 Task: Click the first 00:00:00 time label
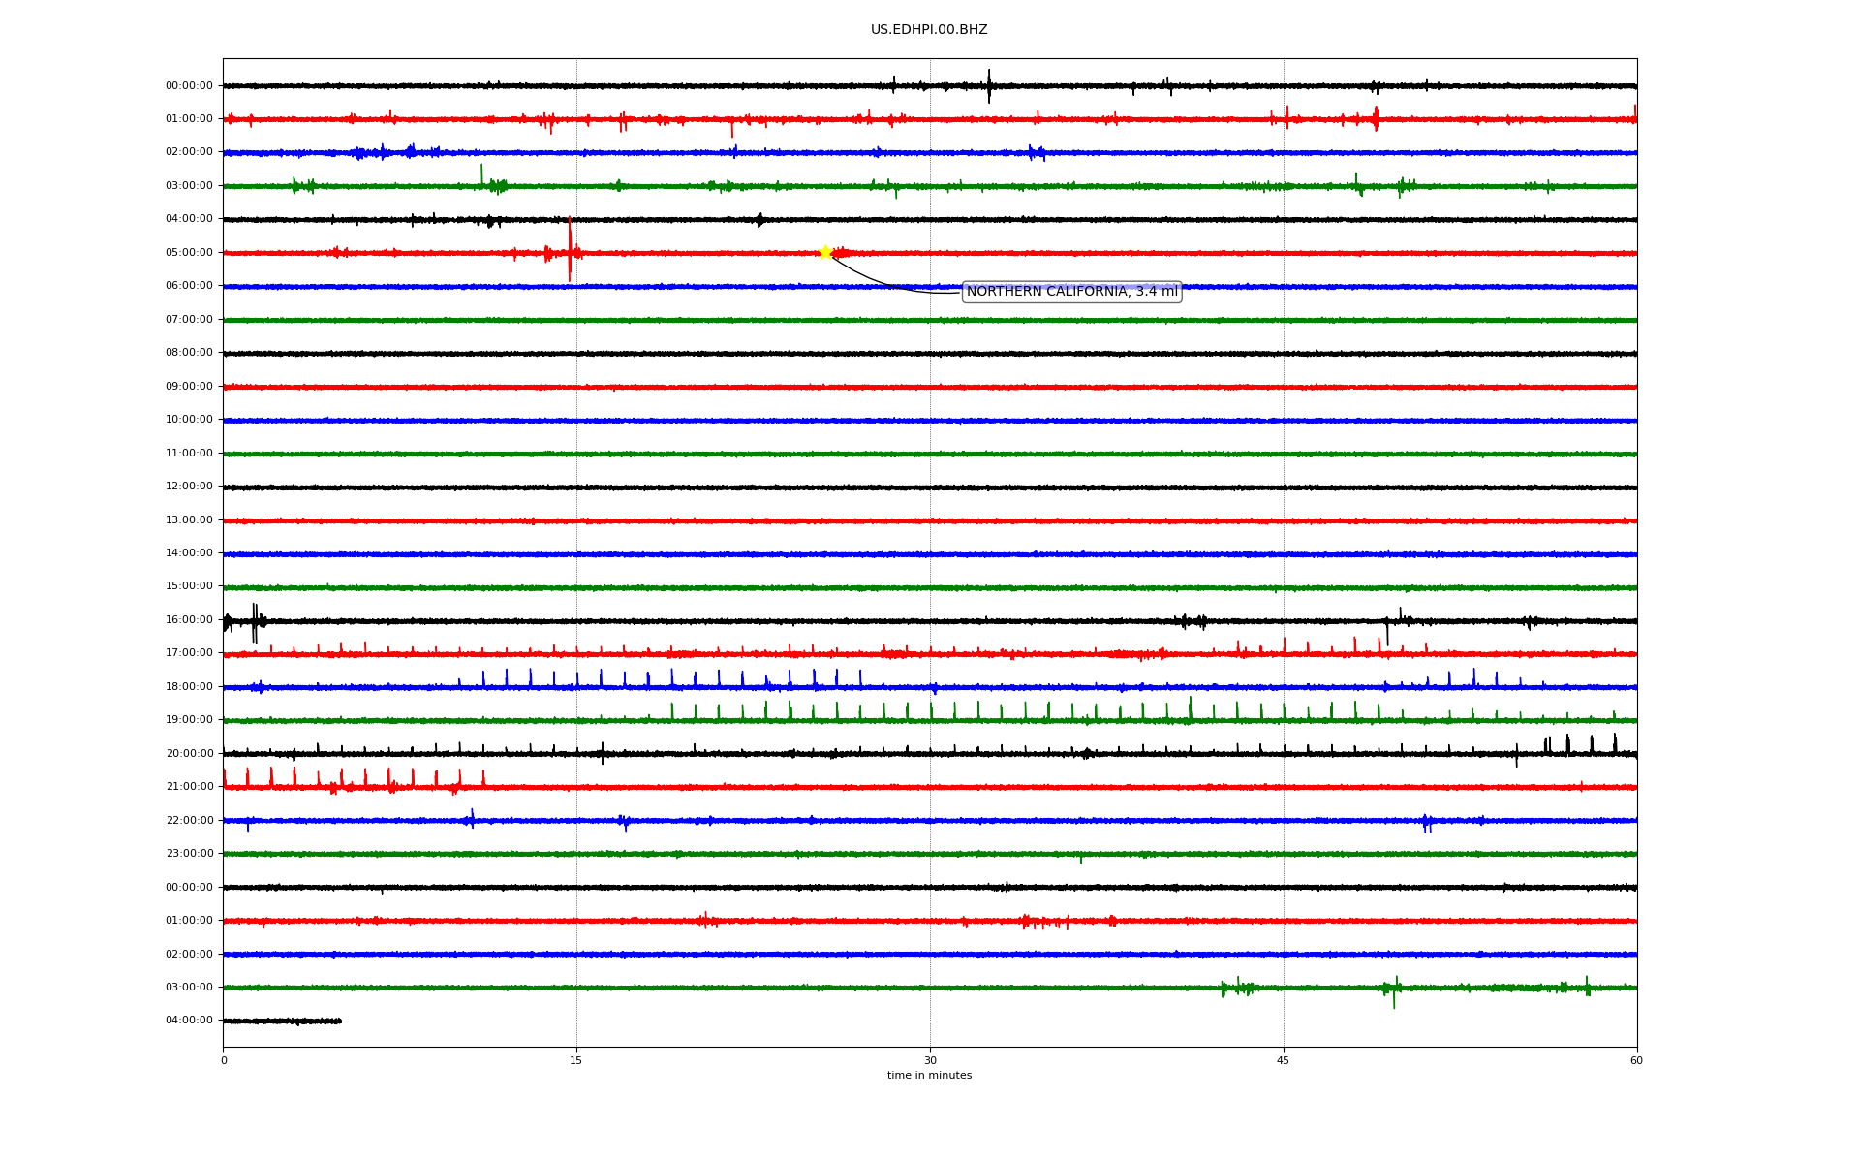(189, 86)
